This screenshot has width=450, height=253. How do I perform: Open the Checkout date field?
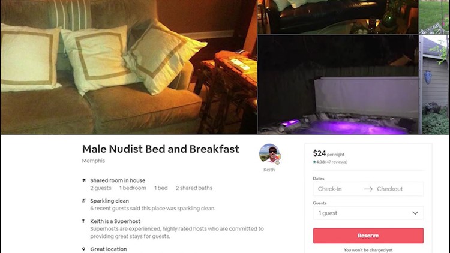click(x=390, y=189)
